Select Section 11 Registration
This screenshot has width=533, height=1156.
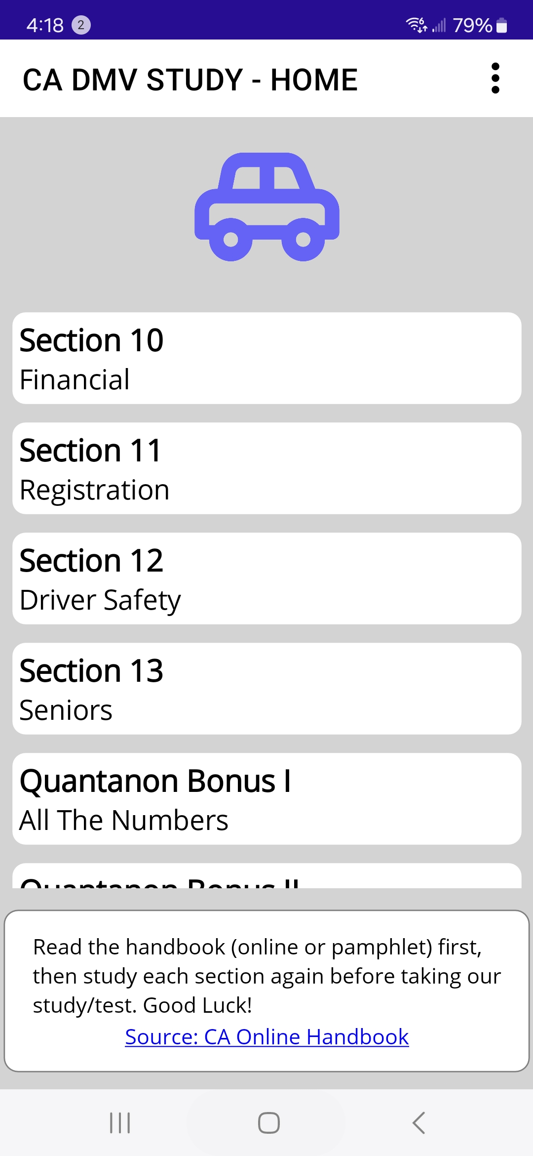click(267, 468)
